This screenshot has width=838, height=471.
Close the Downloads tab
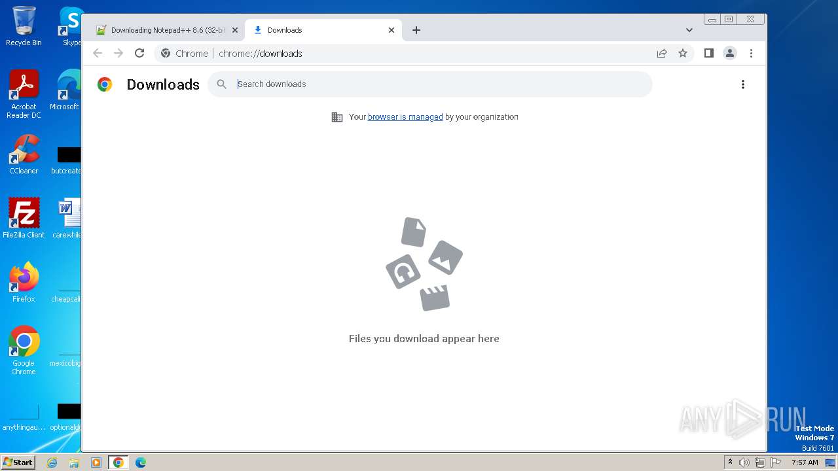pyautogui.click(x=392, y=30)
